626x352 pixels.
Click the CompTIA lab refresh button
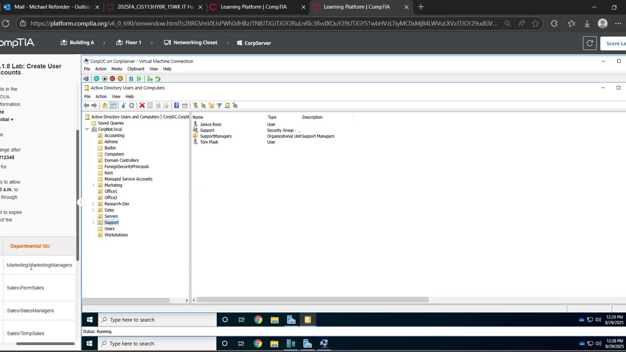[x=590, y=44]
